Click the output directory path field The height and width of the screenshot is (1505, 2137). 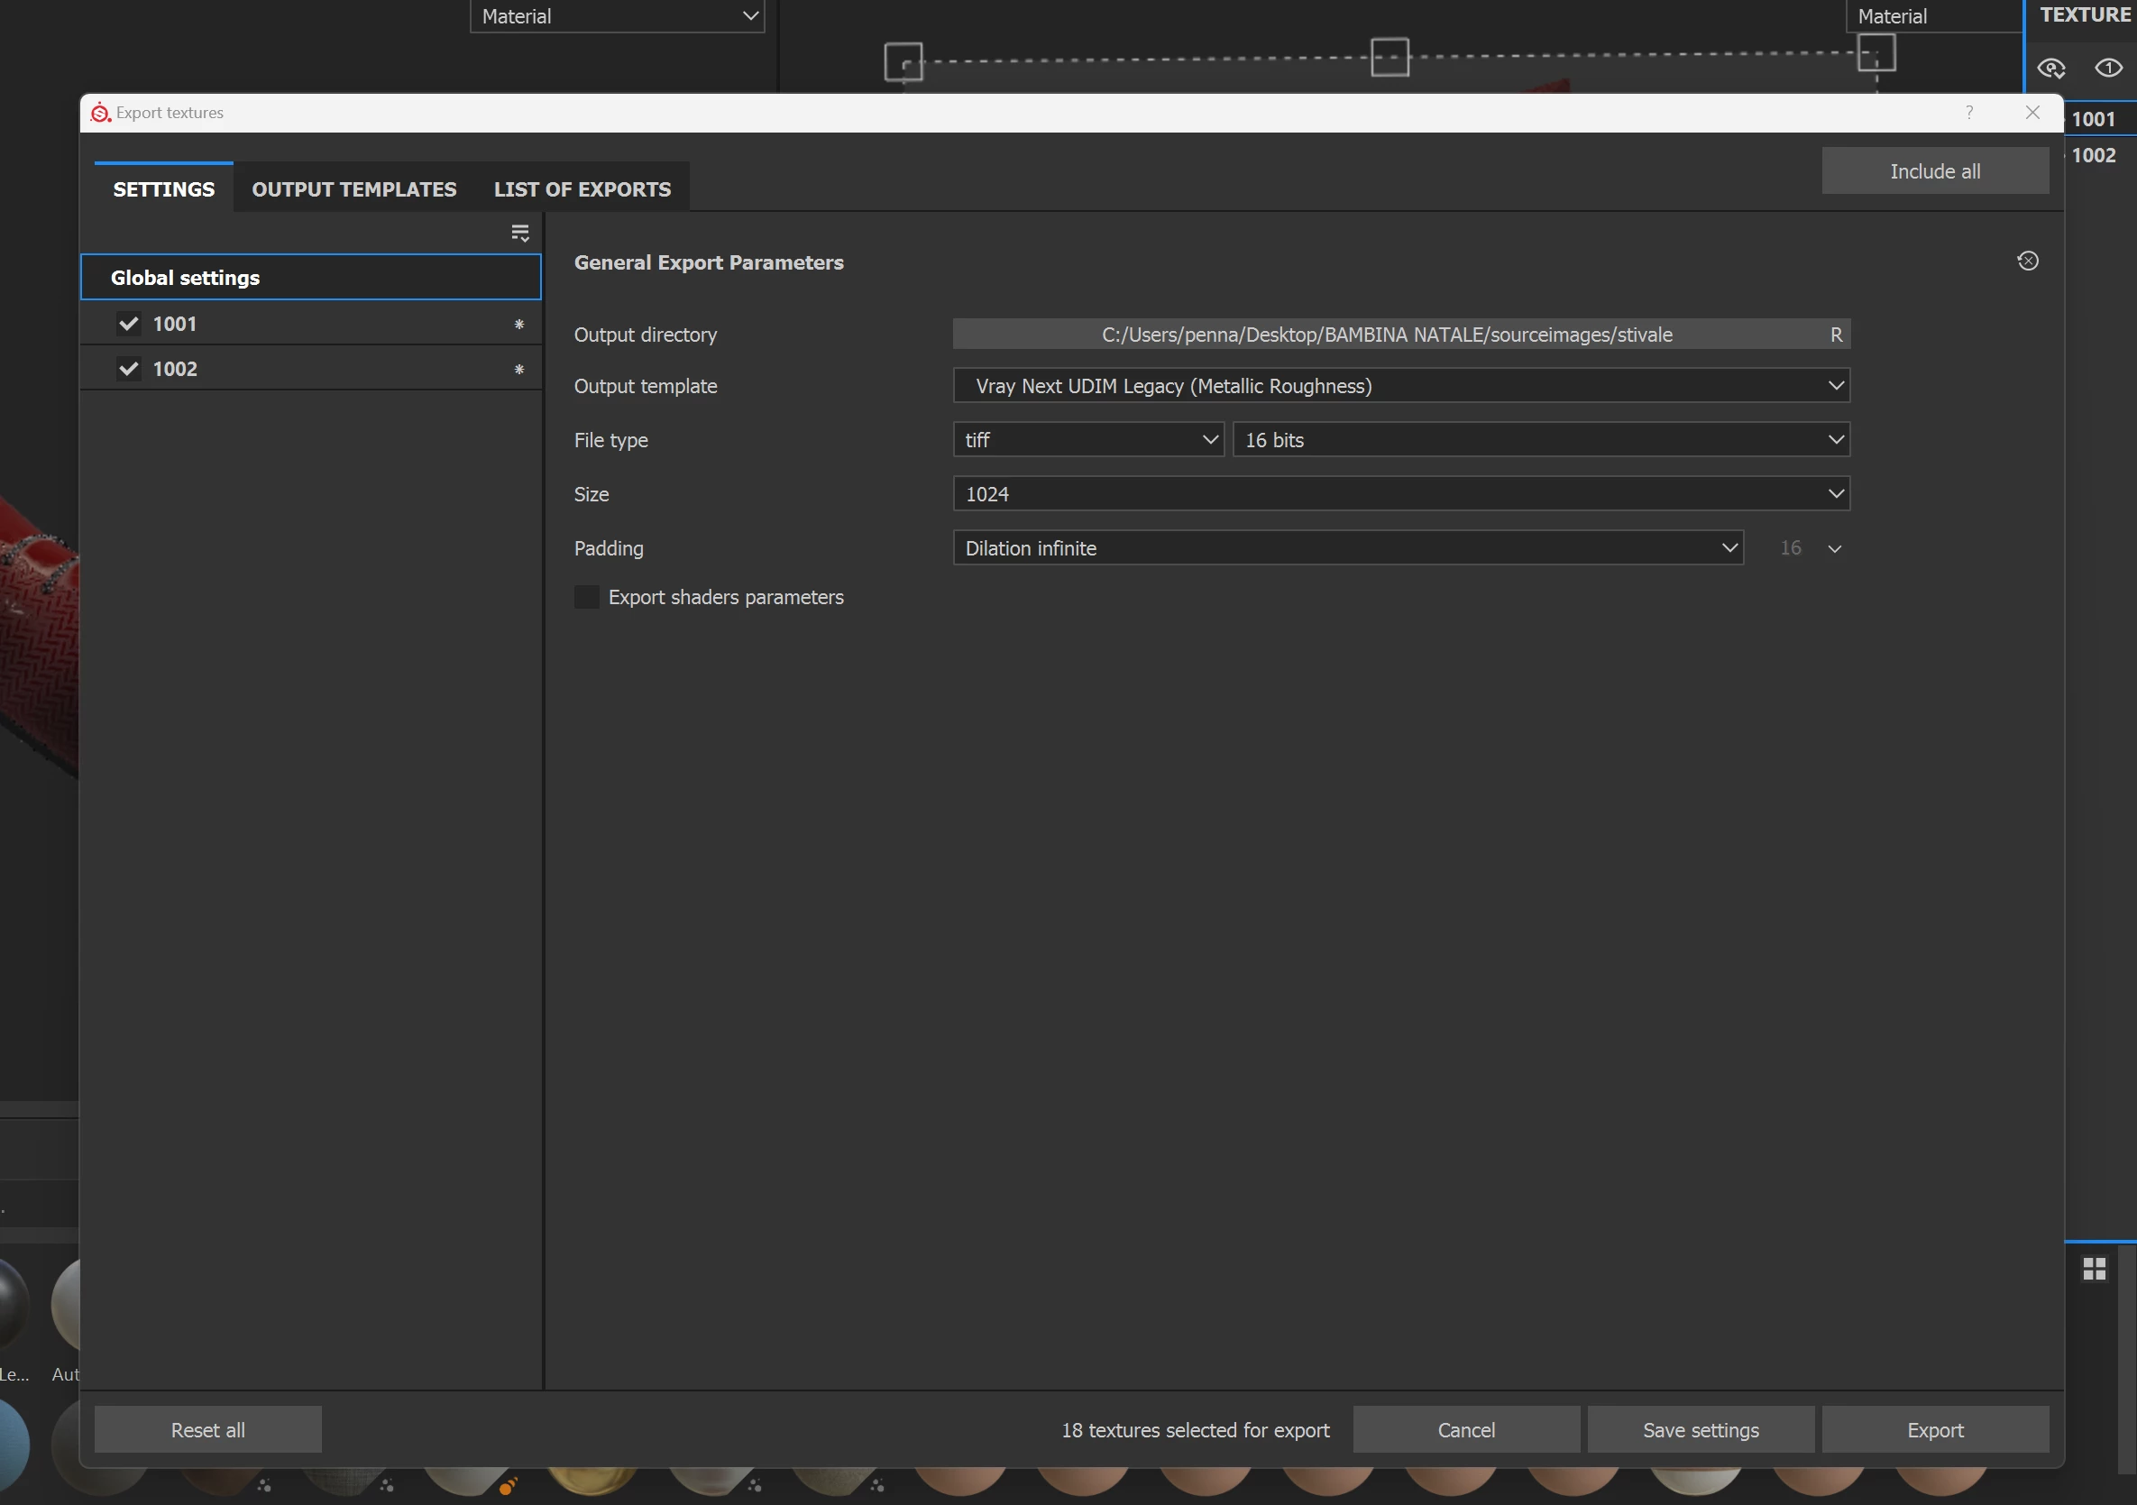(1386, 335)
